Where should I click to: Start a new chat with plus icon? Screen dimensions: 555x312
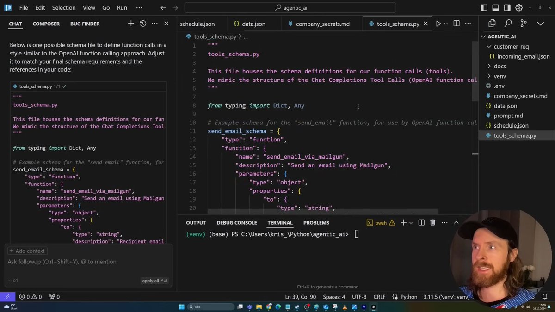tap(131, 24)
